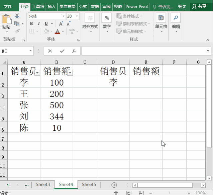Switch to Page Break Preview icon

click(x=141, y=193)
